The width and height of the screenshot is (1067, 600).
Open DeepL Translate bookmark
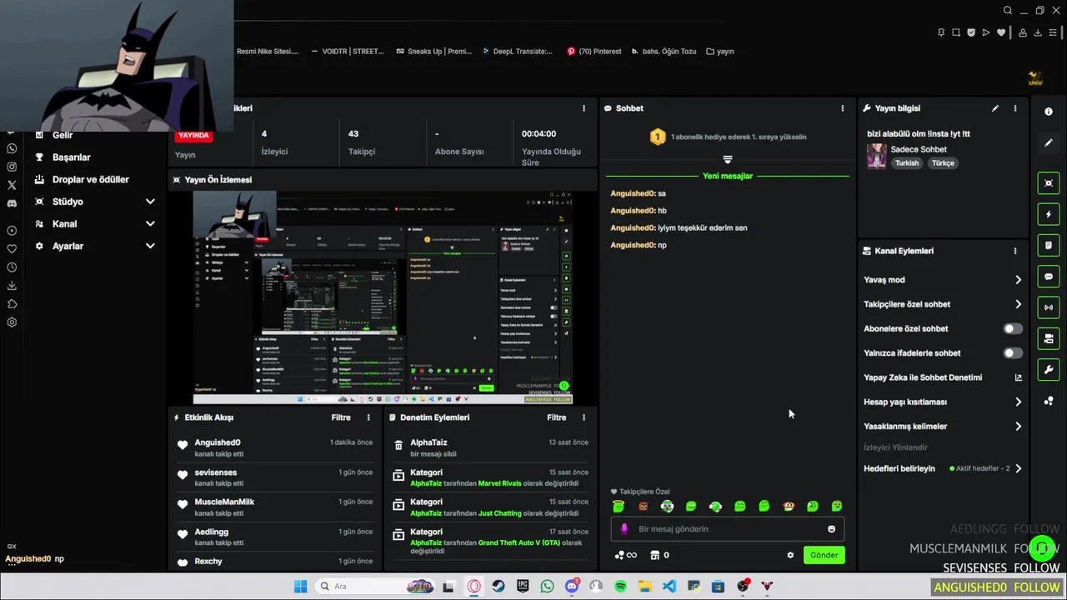click(516, 51)
